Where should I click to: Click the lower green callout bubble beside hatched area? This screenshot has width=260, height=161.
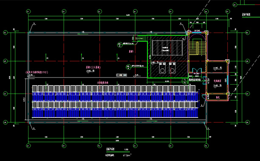pos(128,67)
